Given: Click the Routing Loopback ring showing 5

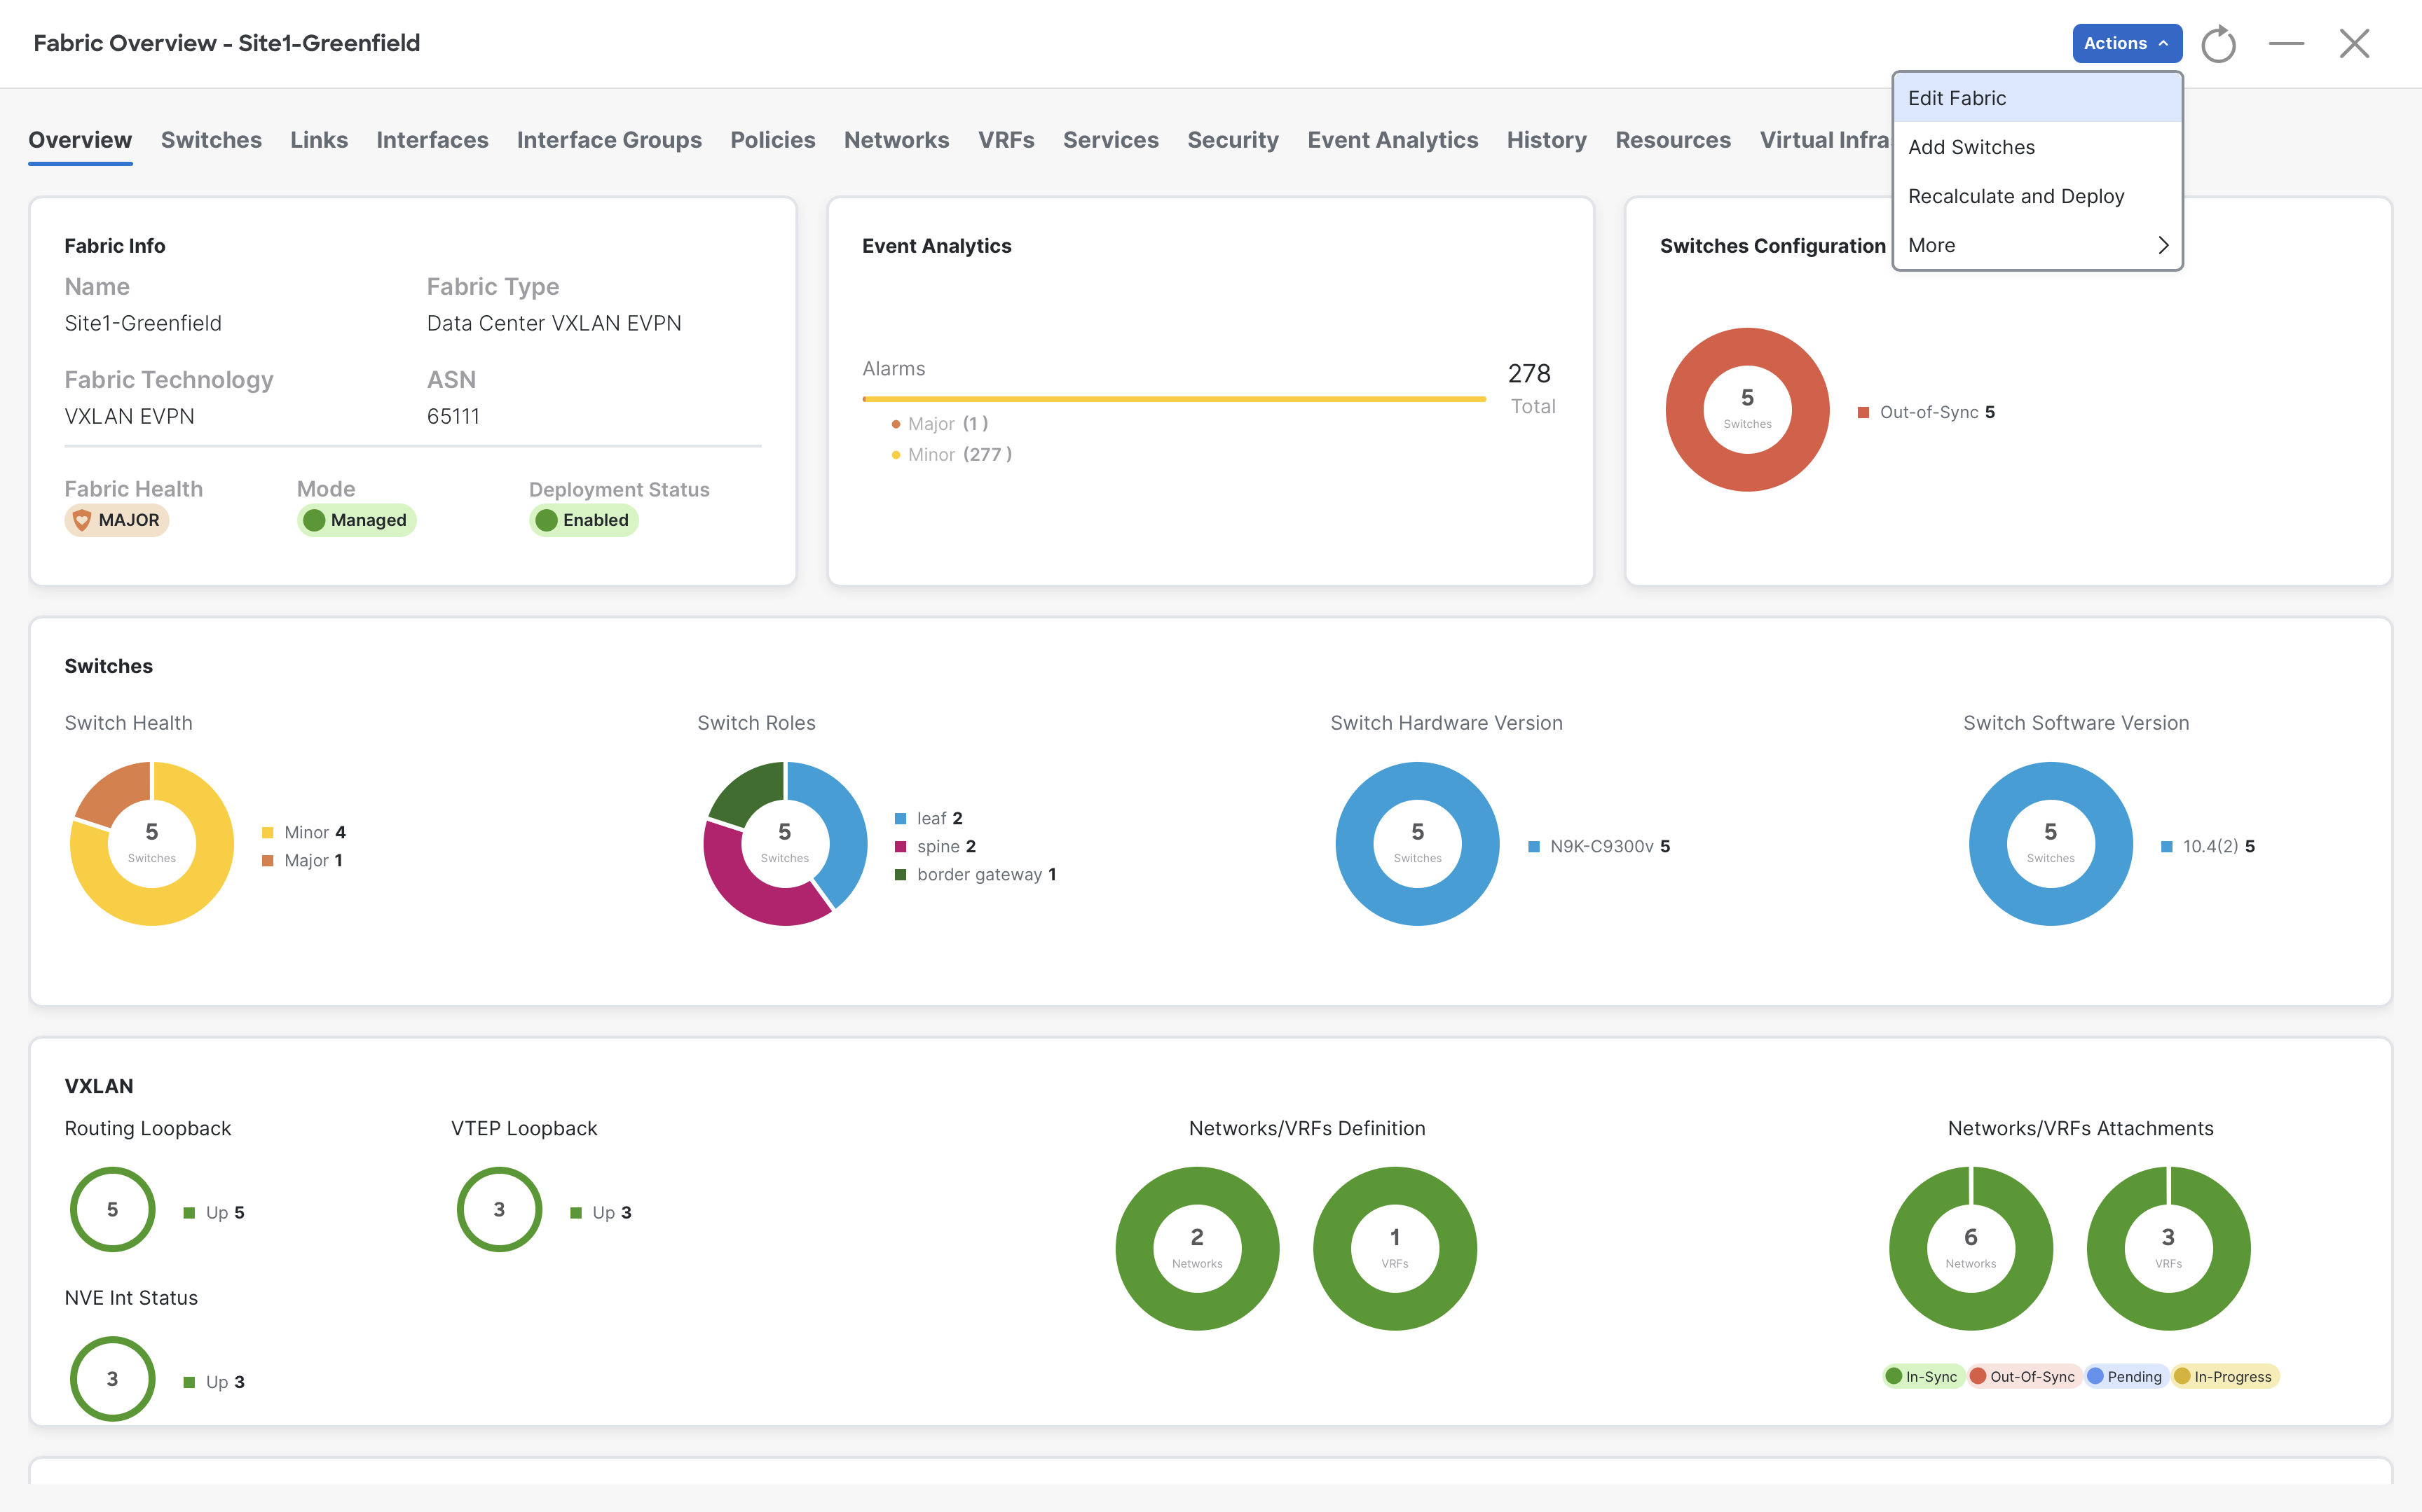Looking at the screenshot, I should pyautogui.click(x=112, y=1210).
